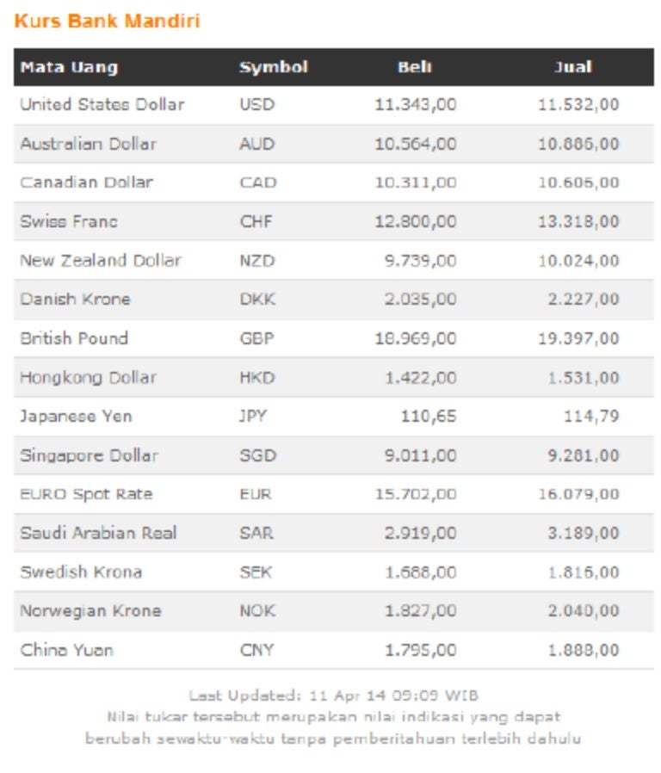Select the Japanese Yen Jual rate 114,79
661x773 pixels.
pos(593,417)
